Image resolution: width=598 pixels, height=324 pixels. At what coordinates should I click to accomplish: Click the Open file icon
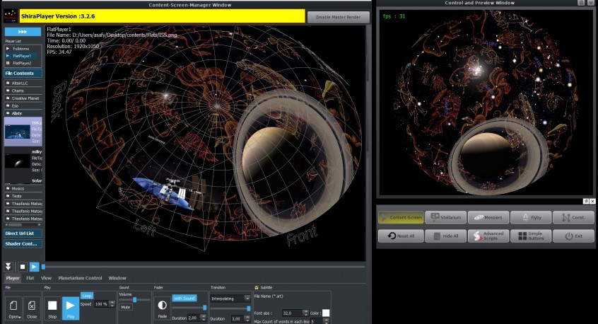pos(13,308)
